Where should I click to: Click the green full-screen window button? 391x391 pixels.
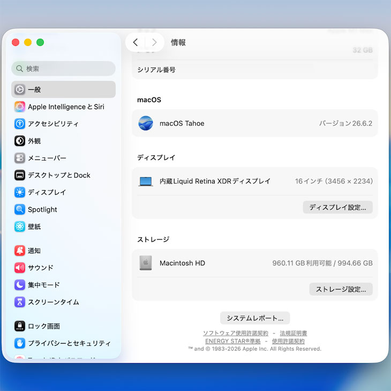click(40, 42)
